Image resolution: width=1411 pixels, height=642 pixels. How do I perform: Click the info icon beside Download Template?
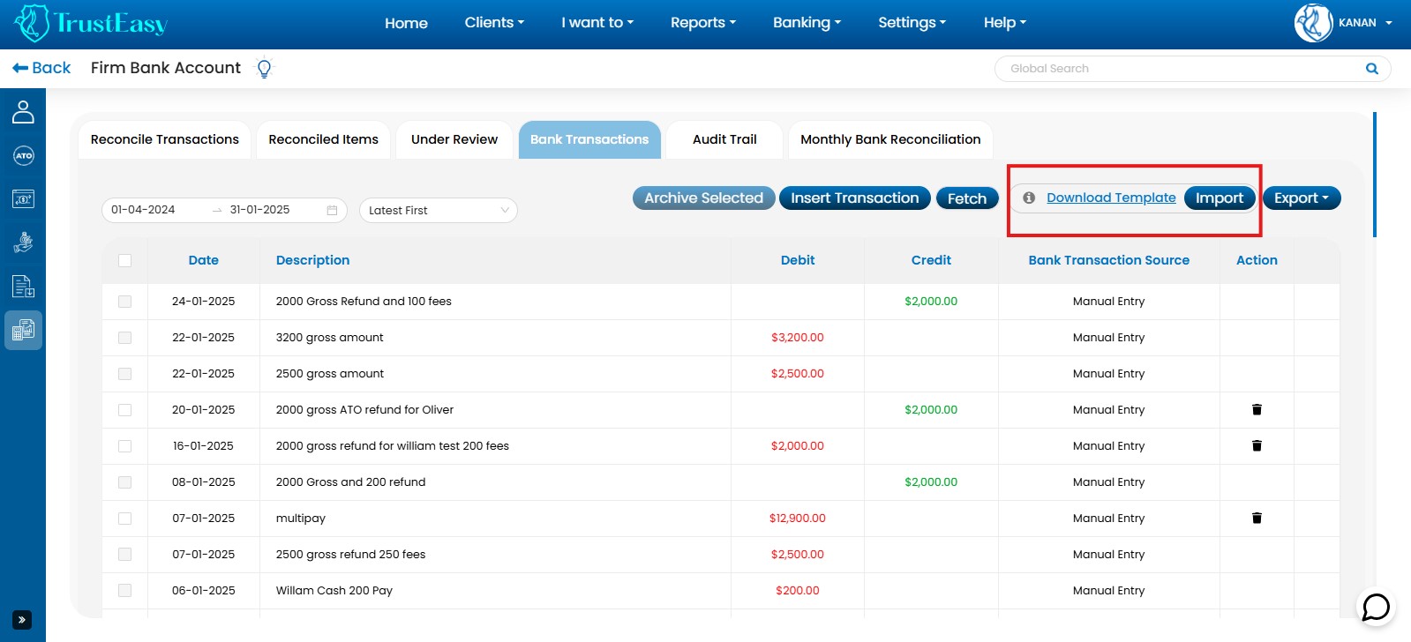point(1029,198)
